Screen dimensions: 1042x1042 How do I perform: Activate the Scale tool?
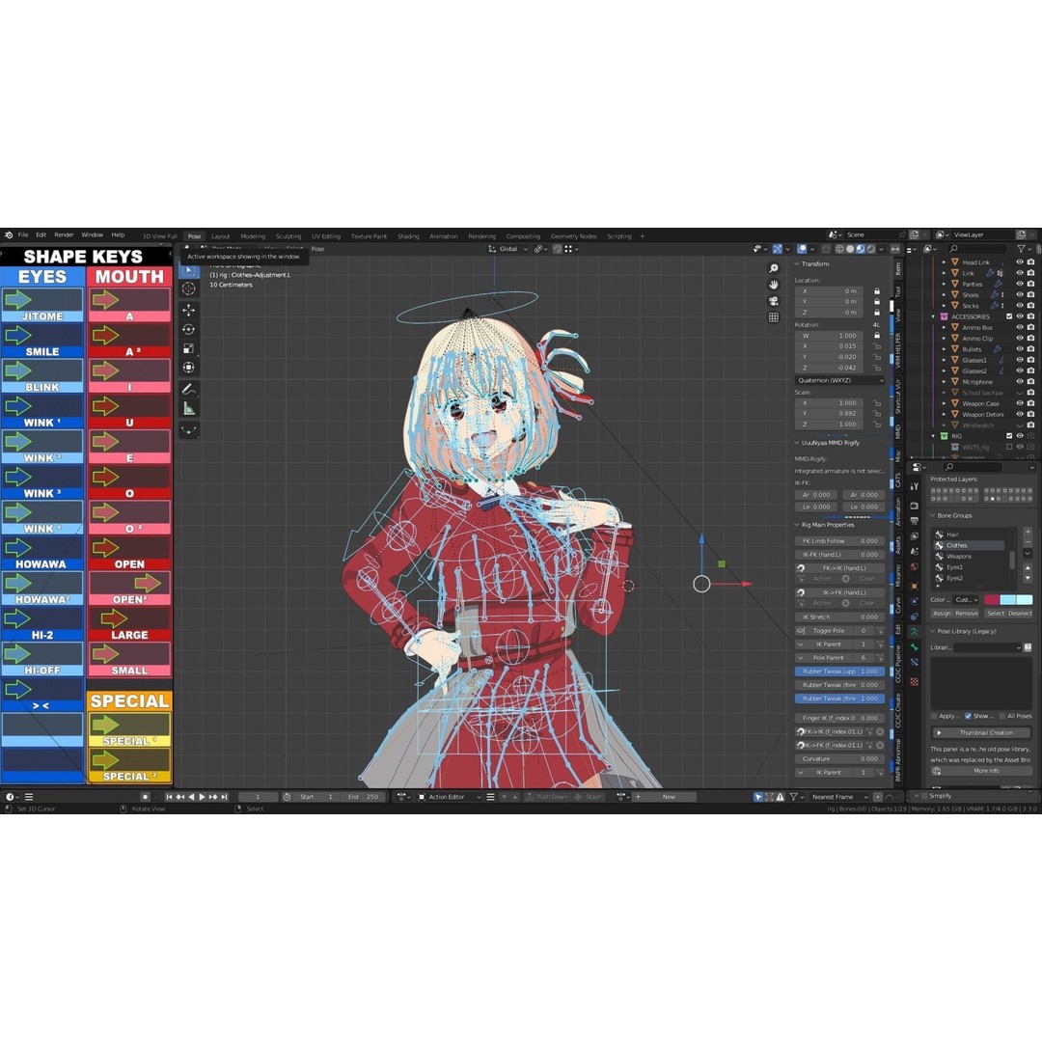coord(189,348)
